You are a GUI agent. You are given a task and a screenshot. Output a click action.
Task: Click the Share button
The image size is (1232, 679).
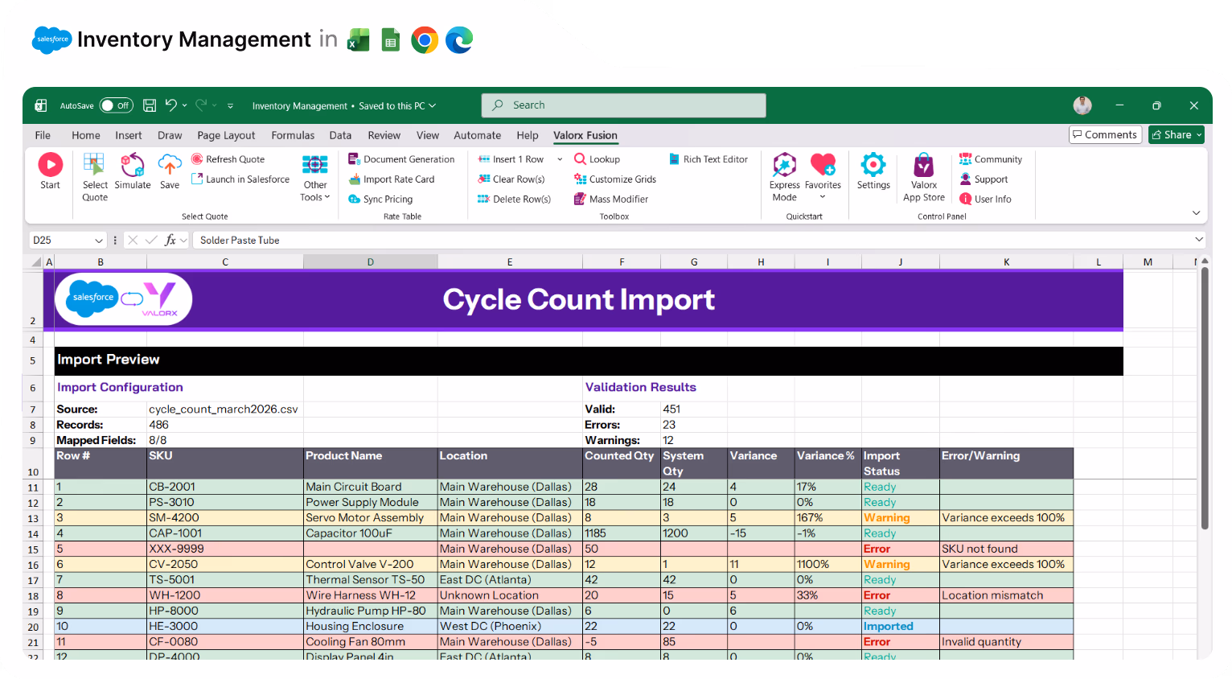click(1175, 134)
